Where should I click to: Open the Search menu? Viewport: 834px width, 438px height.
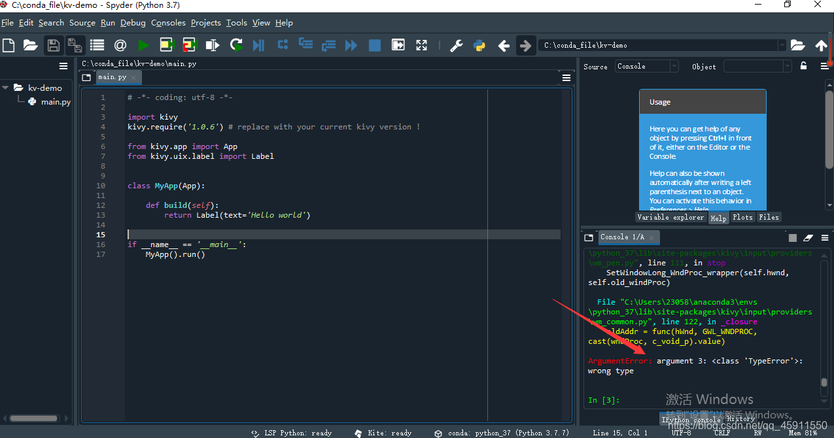click(51, 22)
